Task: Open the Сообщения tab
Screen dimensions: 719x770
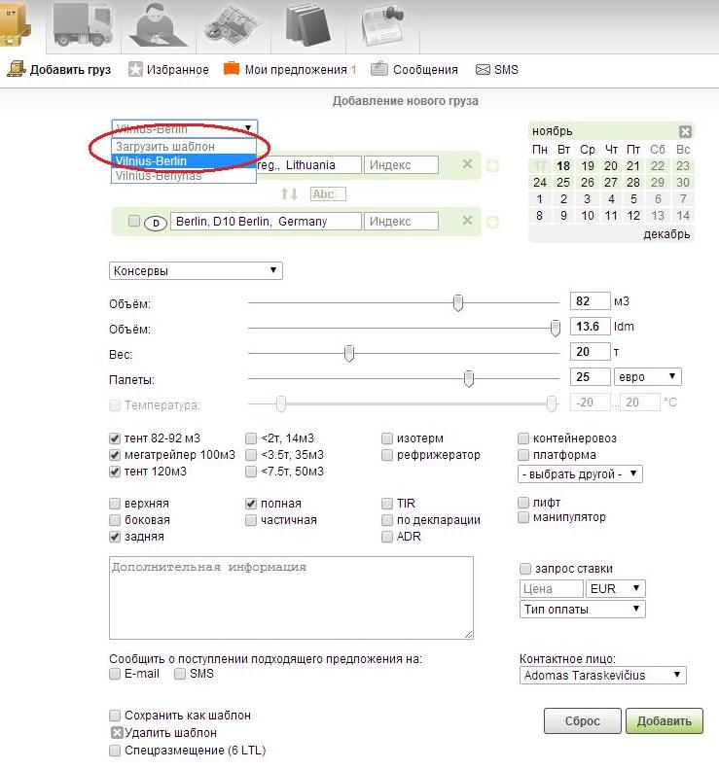Action: tap(414, 69)
